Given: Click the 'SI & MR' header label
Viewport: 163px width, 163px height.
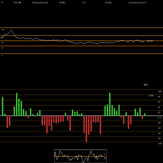Looking at the screenshot, I should pyautogui.click(x=17, y=3).
